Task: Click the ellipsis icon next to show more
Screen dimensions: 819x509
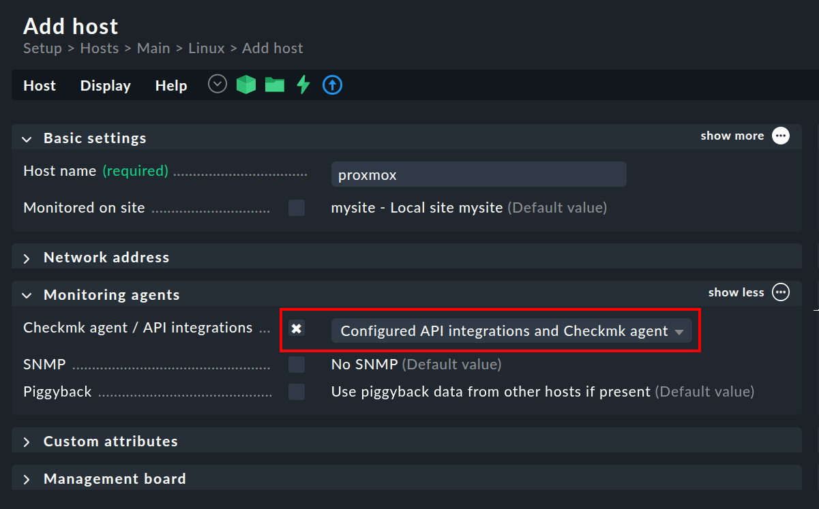Action: pyautogui.click(x=781, y=136)
